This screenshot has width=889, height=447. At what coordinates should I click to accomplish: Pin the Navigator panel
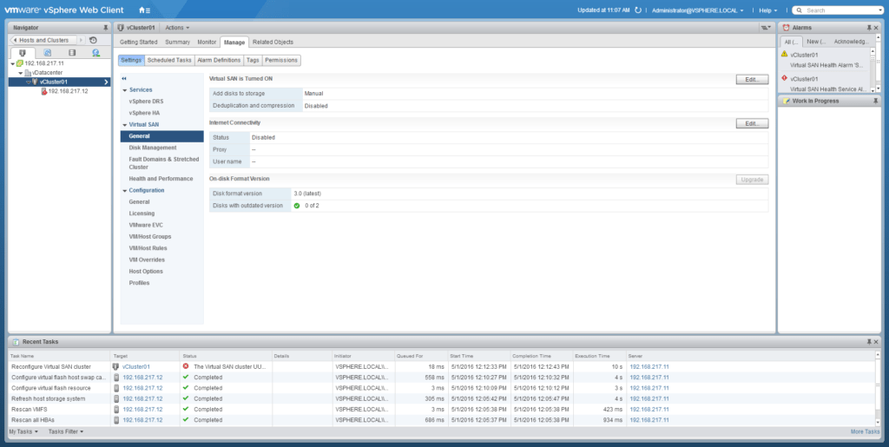[105, 27]
